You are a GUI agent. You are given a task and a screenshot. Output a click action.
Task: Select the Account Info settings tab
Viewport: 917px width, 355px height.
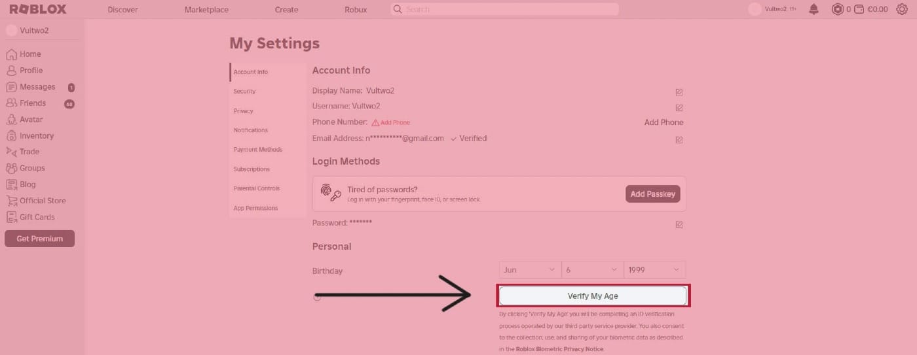point(268,72)
